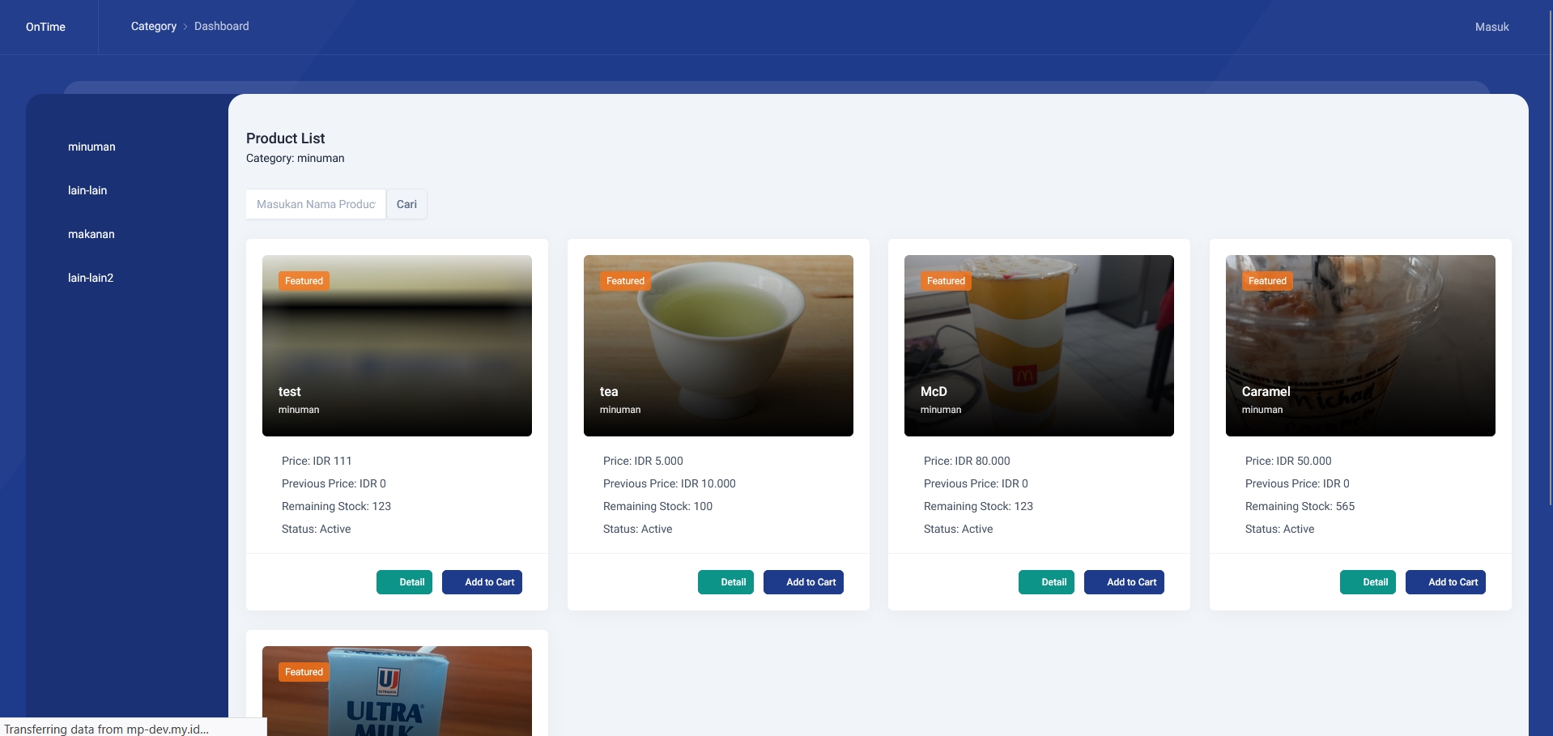Select the makanan category in sidebar
Viewport: 1553px width, 736px height.
click(x=91, y=234)
